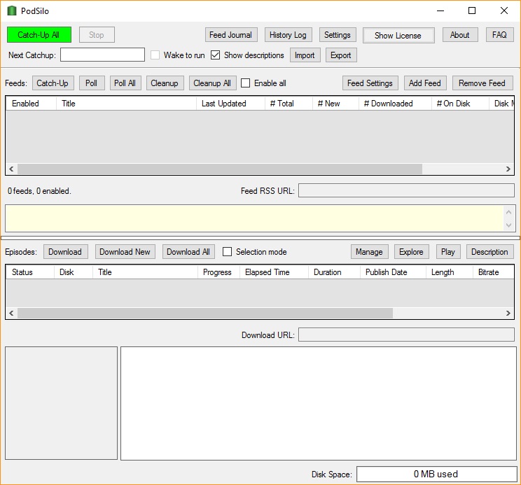Click the Disk Space usage bar
Screen dimensions: 521x485
(436, 474)
